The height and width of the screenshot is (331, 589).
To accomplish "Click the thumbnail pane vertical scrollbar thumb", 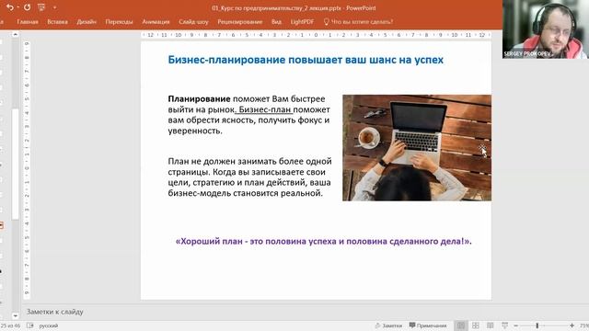I will pos(15,164).
